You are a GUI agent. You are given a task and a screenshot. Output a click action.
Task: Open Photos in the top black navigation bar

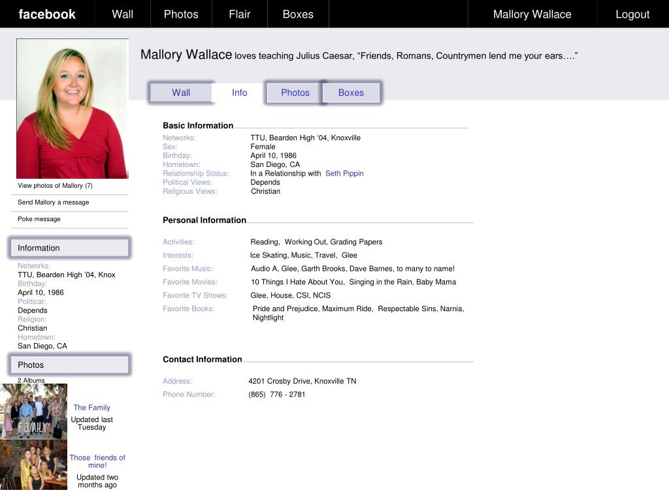[x=181, y=14]
